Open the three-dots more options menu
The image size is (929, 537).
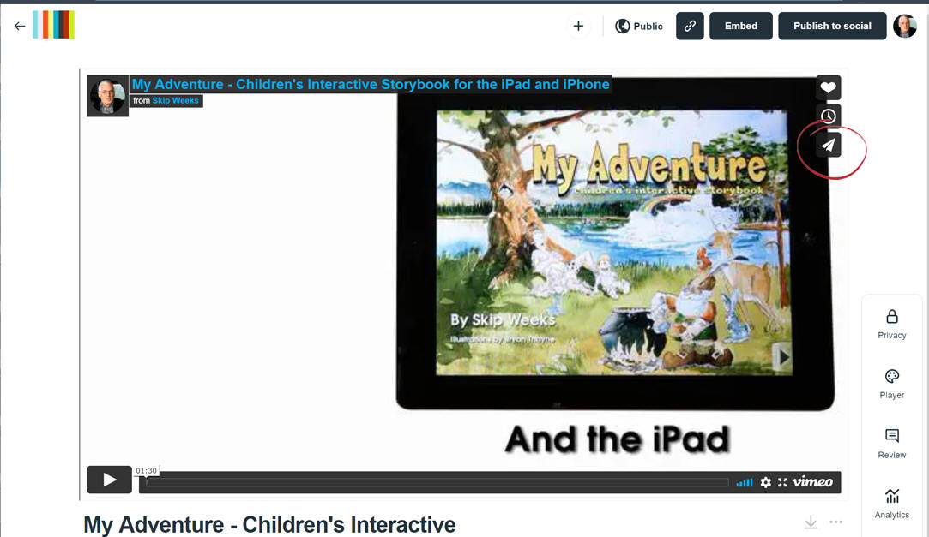coord(835,522)
